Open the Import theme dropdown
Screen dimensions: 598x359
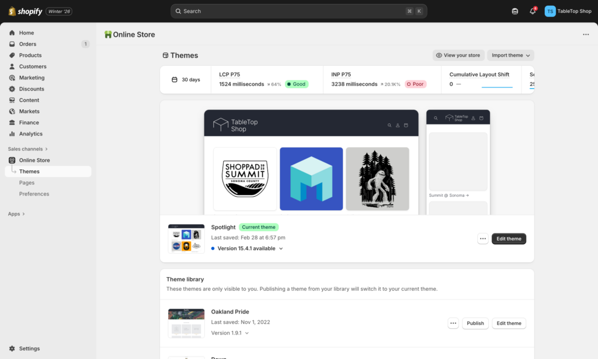(510, 55)
